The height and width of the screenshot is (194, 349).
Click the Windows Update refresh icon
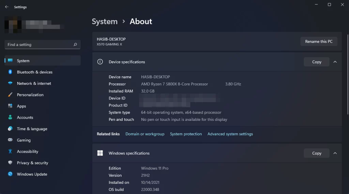(10, 174)
